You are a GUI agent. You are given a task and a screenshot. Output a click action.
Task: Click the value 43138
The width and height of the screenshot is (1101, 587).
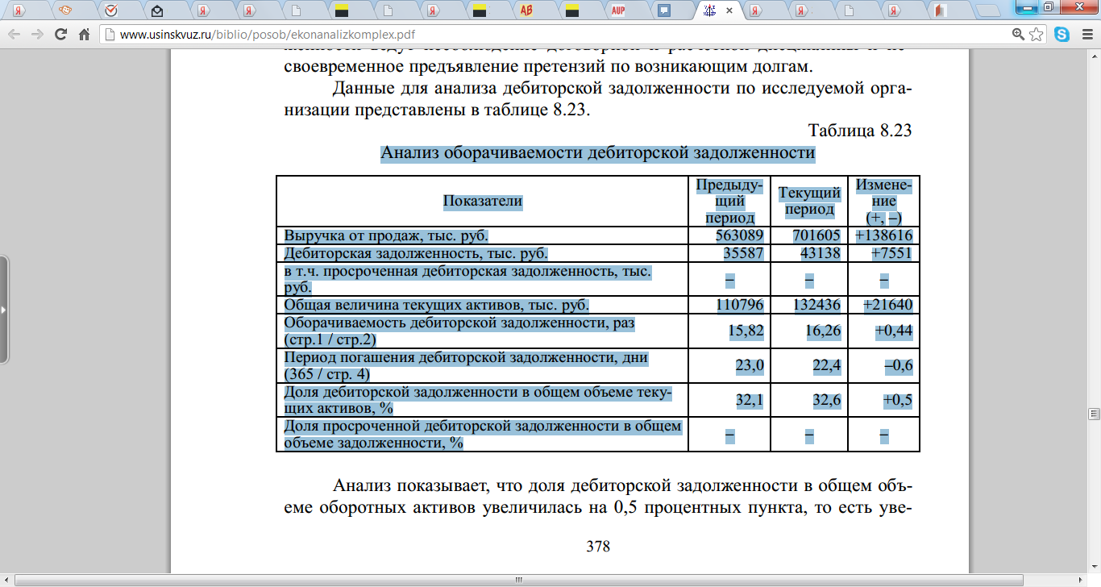point(821,253)
